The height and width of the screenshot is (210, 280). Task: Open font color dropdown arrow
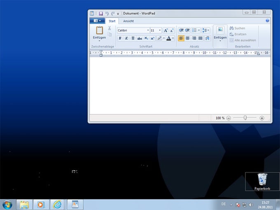(173, 38)
